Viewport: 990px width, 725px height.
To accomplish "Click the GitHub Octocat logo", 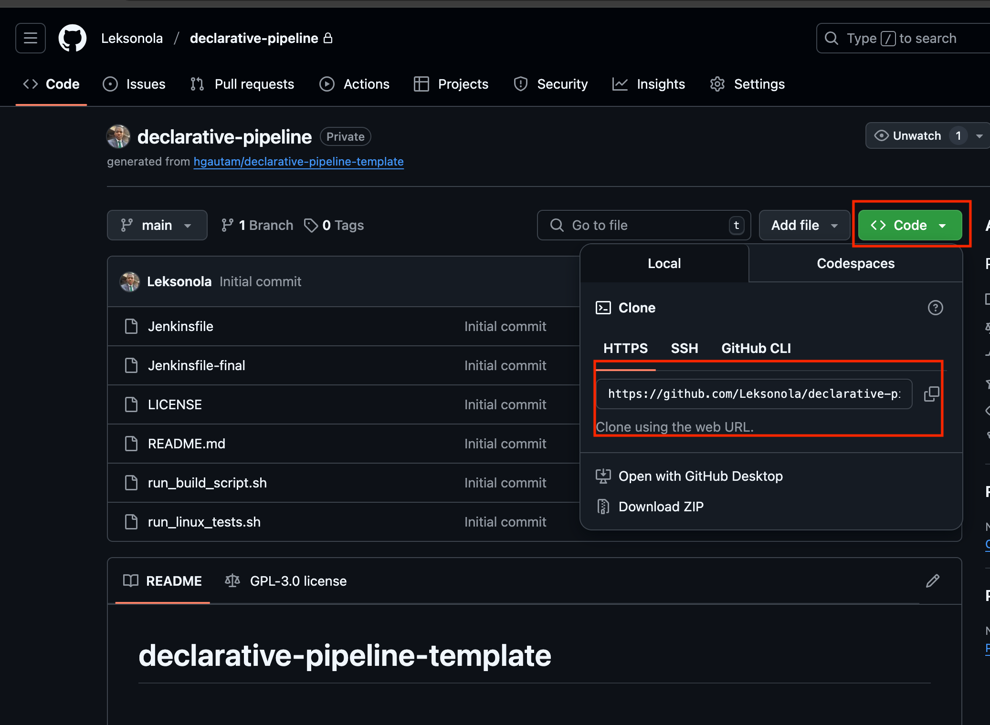I will point(73,38).
